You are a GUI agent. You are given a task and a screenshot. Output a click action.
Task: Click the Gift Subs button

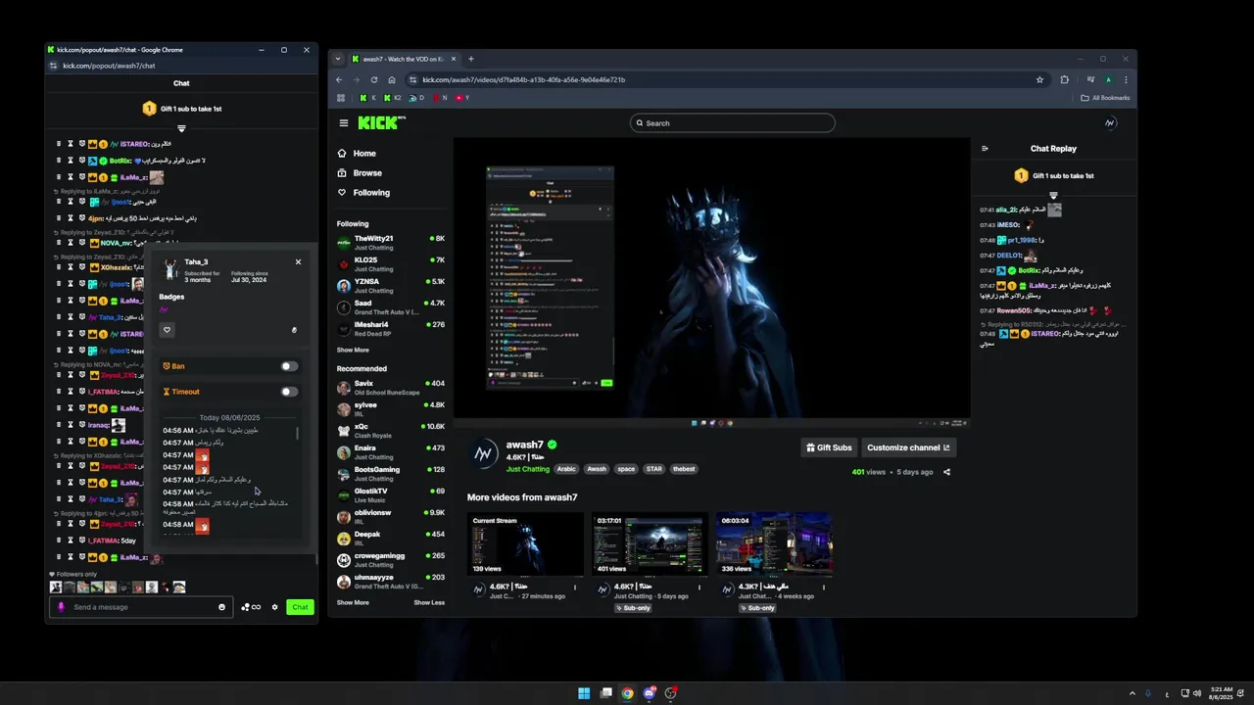tap(829, 447)
